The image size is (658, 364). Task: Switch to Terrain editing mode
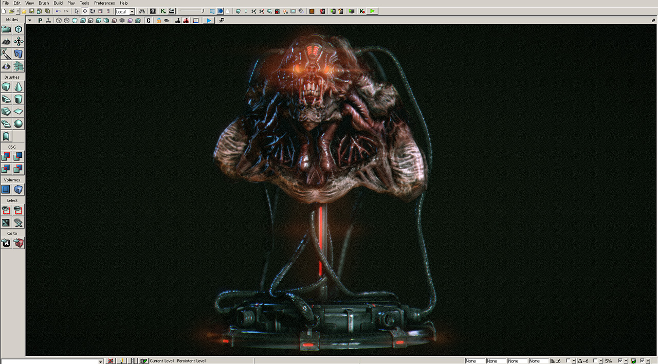[x=6, y=42]
